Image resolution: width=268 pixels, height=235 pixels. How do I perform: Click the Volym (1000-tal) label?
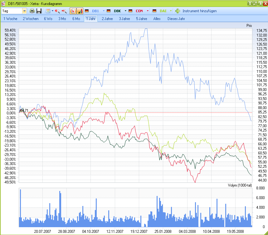point(240,185)
